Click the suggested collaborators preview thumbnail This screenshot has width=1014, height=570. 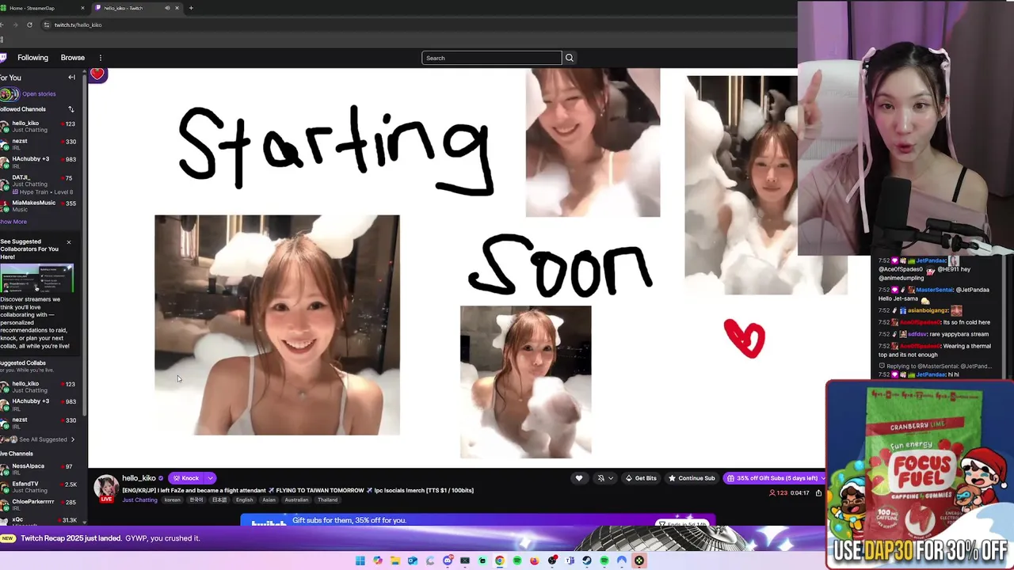point(37,279)
